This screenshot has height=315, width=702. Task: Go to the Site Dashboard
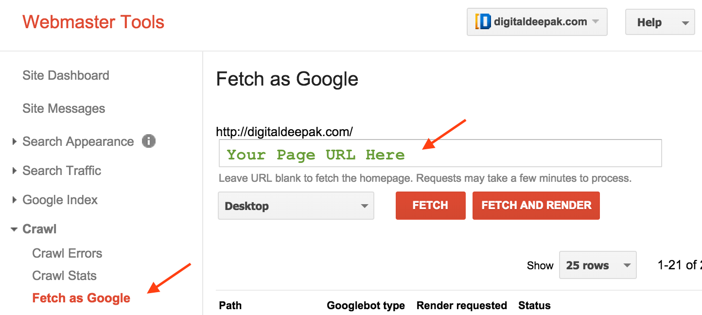tap(66, 75)
